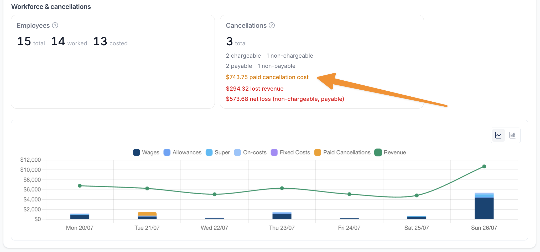The height and width of the screenshot is (252, 540).
Task: Click the $743.75 paid cancellation cost text
Action: (267, 77)
